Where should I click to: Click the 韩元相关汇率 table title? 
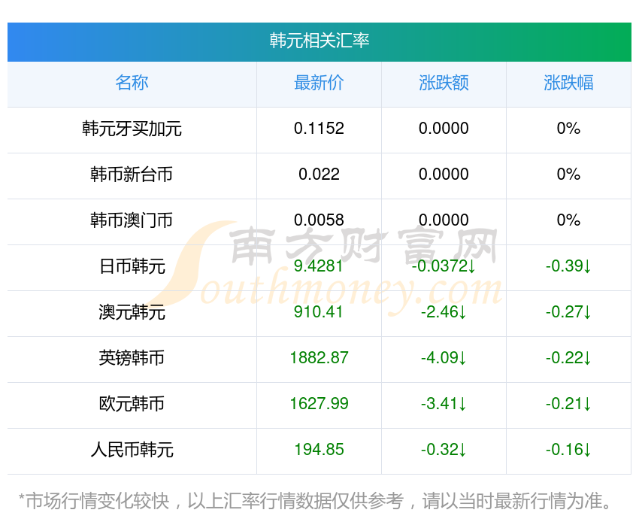click(x=319, y=41)
